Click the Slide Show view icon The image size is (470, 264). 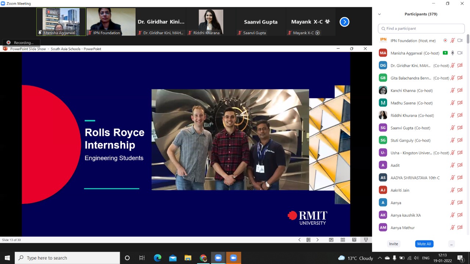366,240
